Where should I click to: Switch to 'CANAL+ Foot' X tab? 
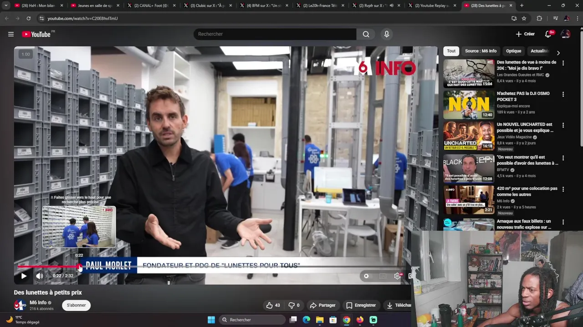(151, 5)
